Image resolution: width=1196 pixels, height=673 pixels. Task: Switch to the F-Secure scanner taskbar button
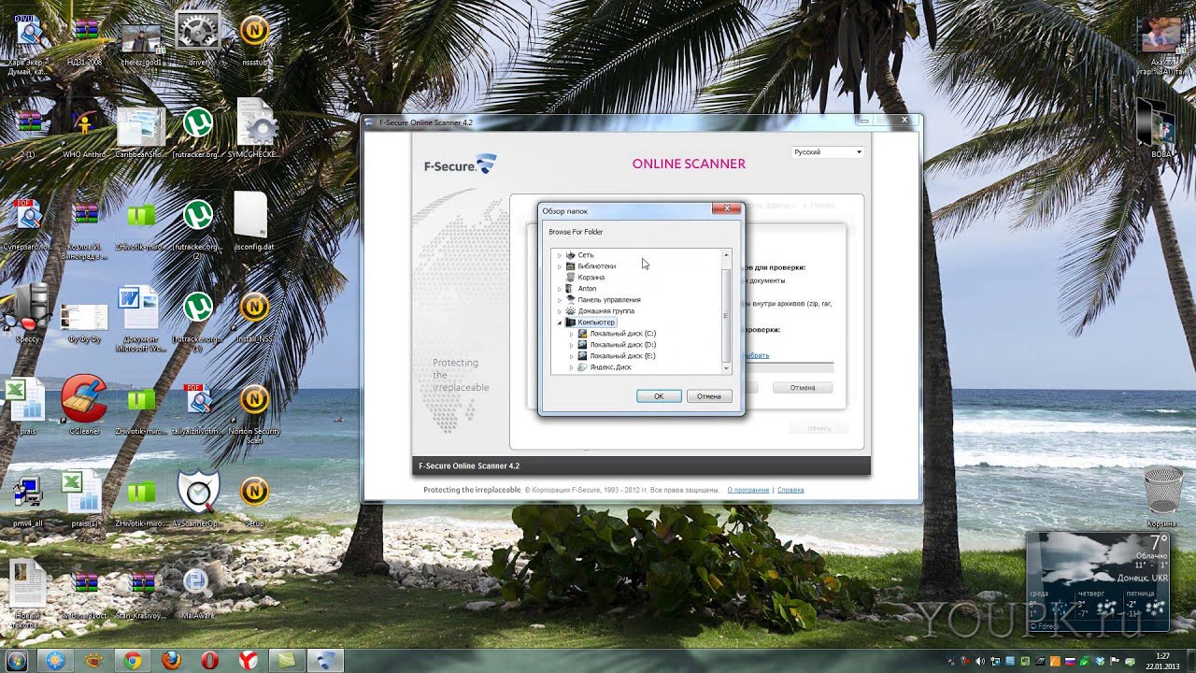pos(325,660)
